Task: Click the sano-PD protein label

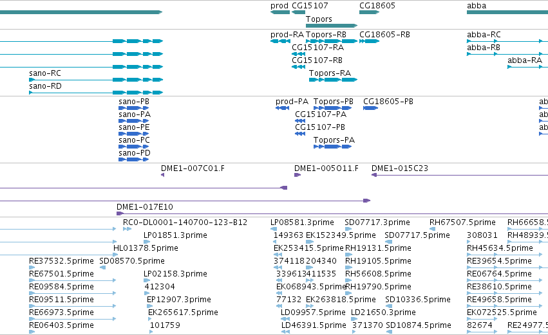Action: coord(134,154)
